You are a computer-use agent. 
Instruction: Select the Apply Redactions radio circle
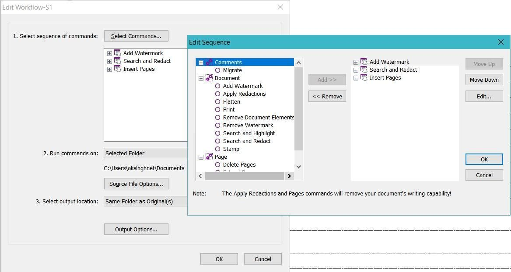(x=218, y=94)
